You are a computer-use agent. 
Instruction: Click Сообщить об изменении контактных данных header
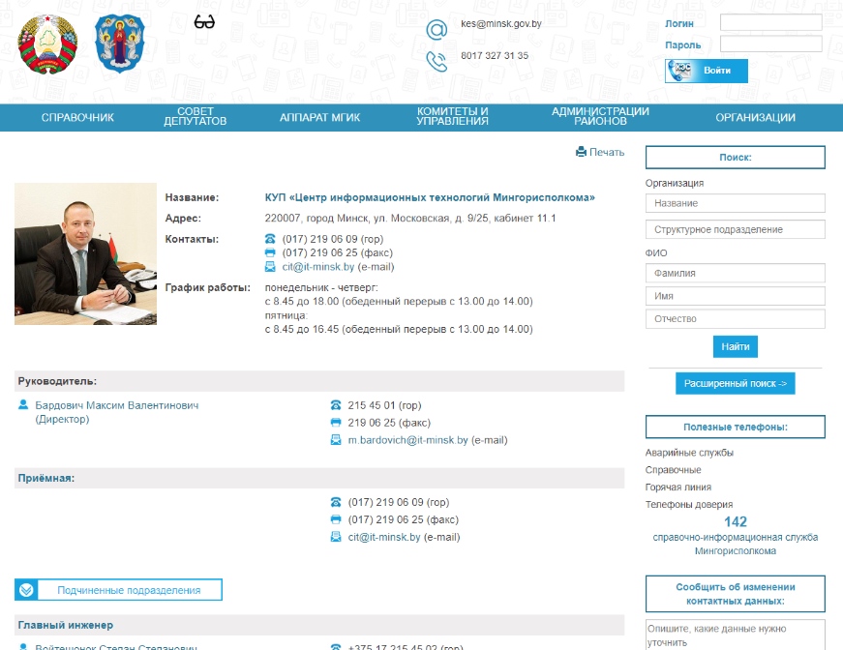click(x=736, y=594)
